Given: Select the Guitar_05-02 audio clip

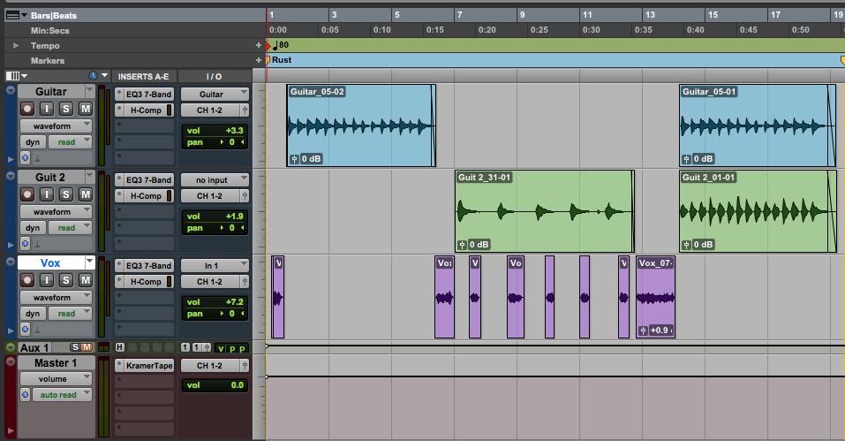Looking at the screenshot, I should [361, 125].
